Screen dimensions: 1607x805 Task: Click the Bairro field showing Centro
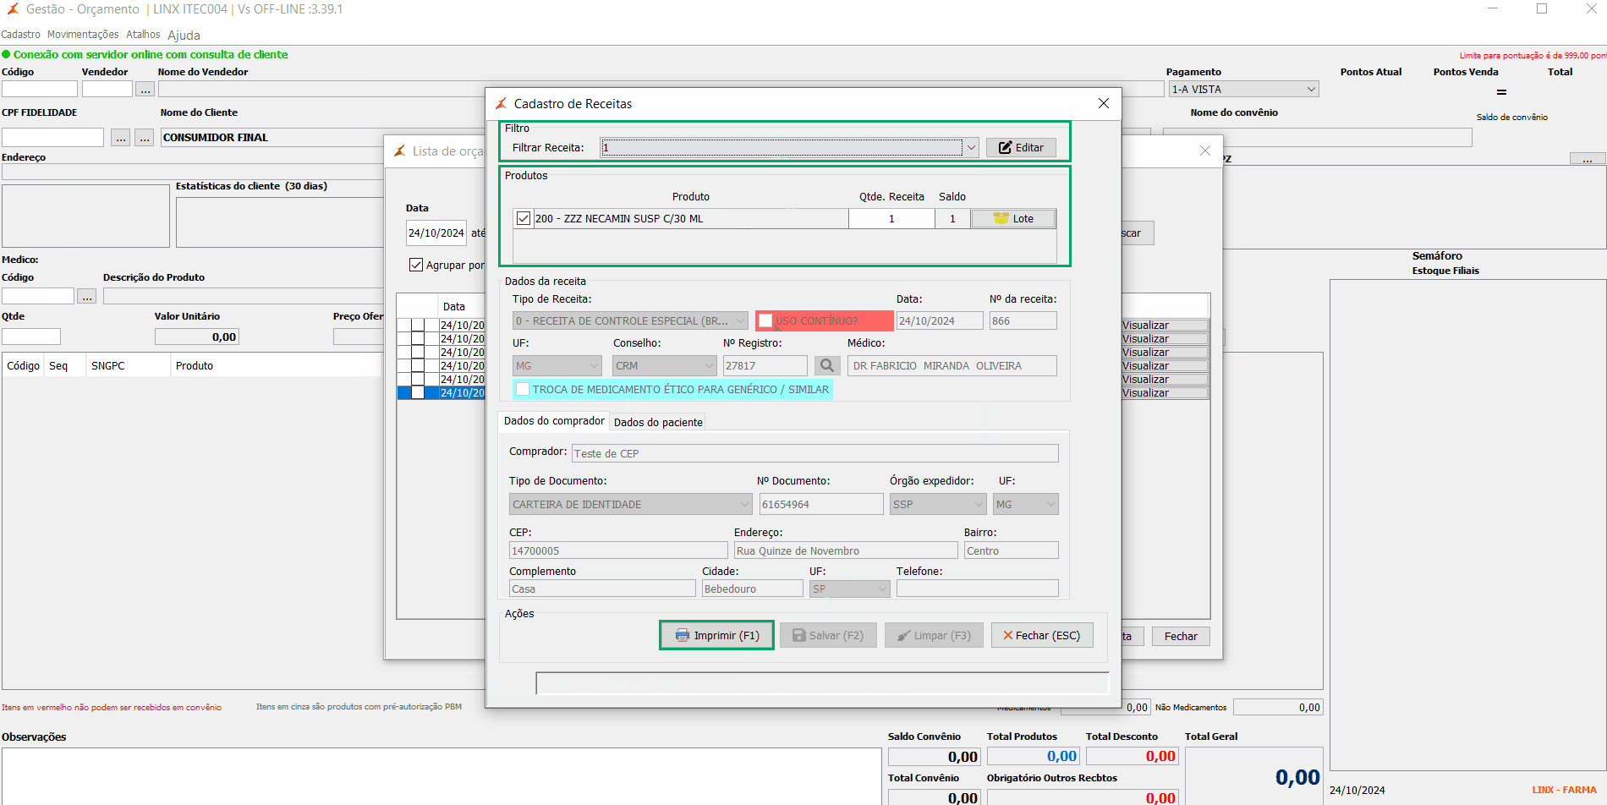(x=1011, y=550)
